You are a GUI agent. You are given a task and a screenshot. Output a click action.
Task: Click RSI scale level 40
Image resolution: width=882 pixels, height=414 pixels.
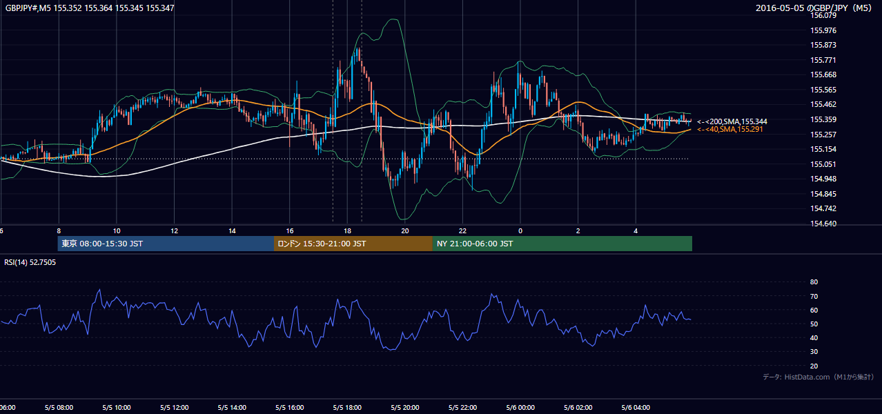point(814,337)
